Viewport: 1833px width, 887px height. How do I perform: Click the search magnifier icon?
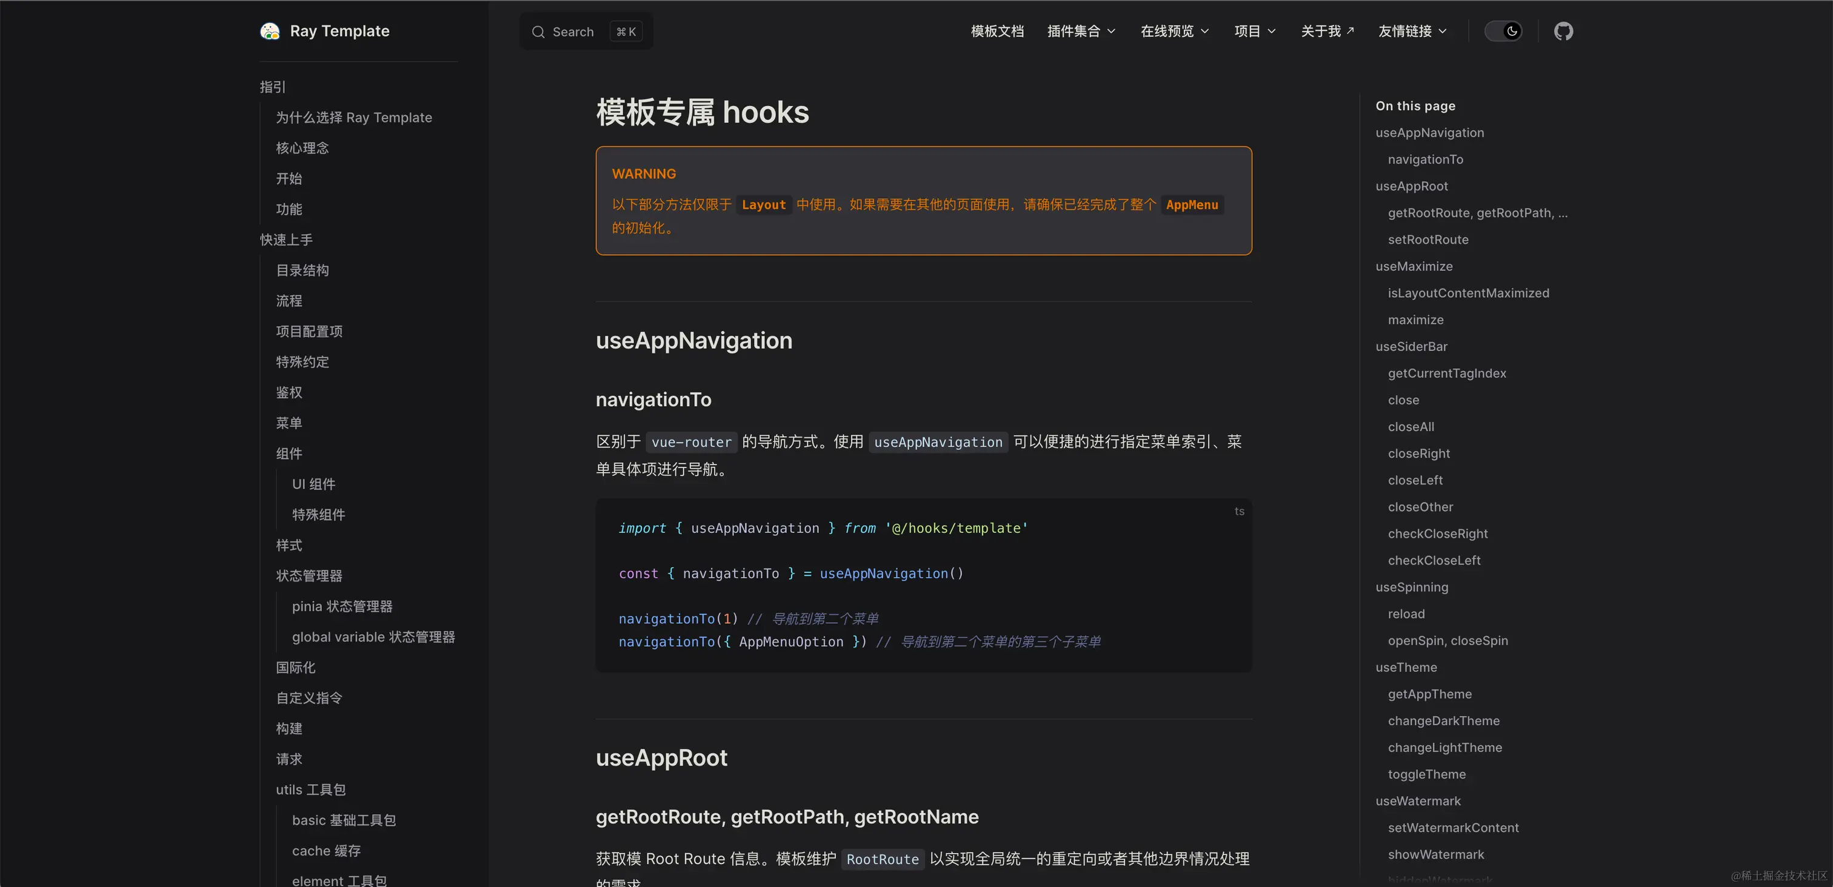[538, 32]
